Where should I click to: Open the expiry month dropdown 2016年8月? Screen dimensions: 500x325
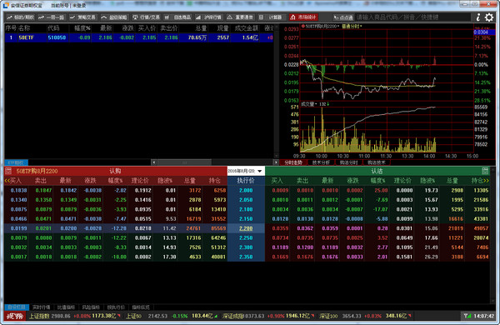coord(246,171)
